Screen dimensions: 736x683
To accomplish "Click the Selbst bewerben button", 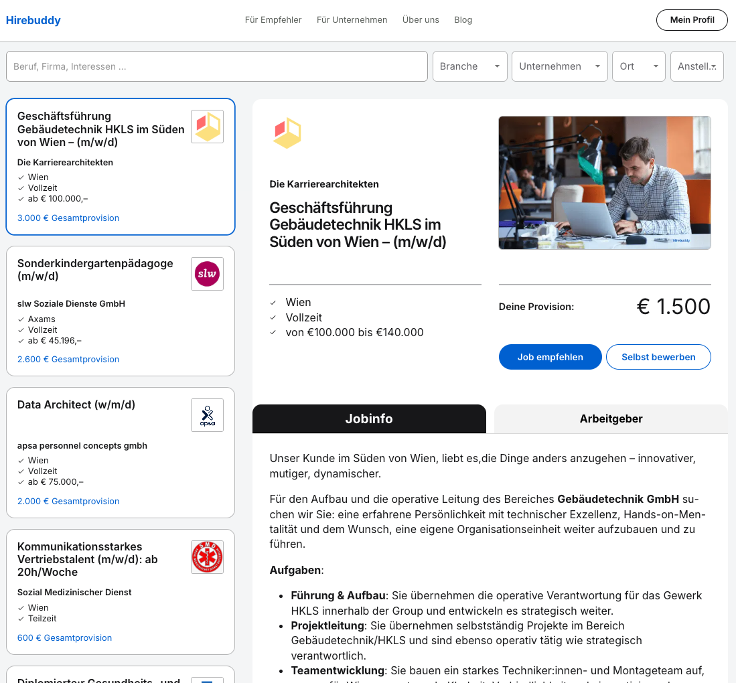I will coord(658,357).
